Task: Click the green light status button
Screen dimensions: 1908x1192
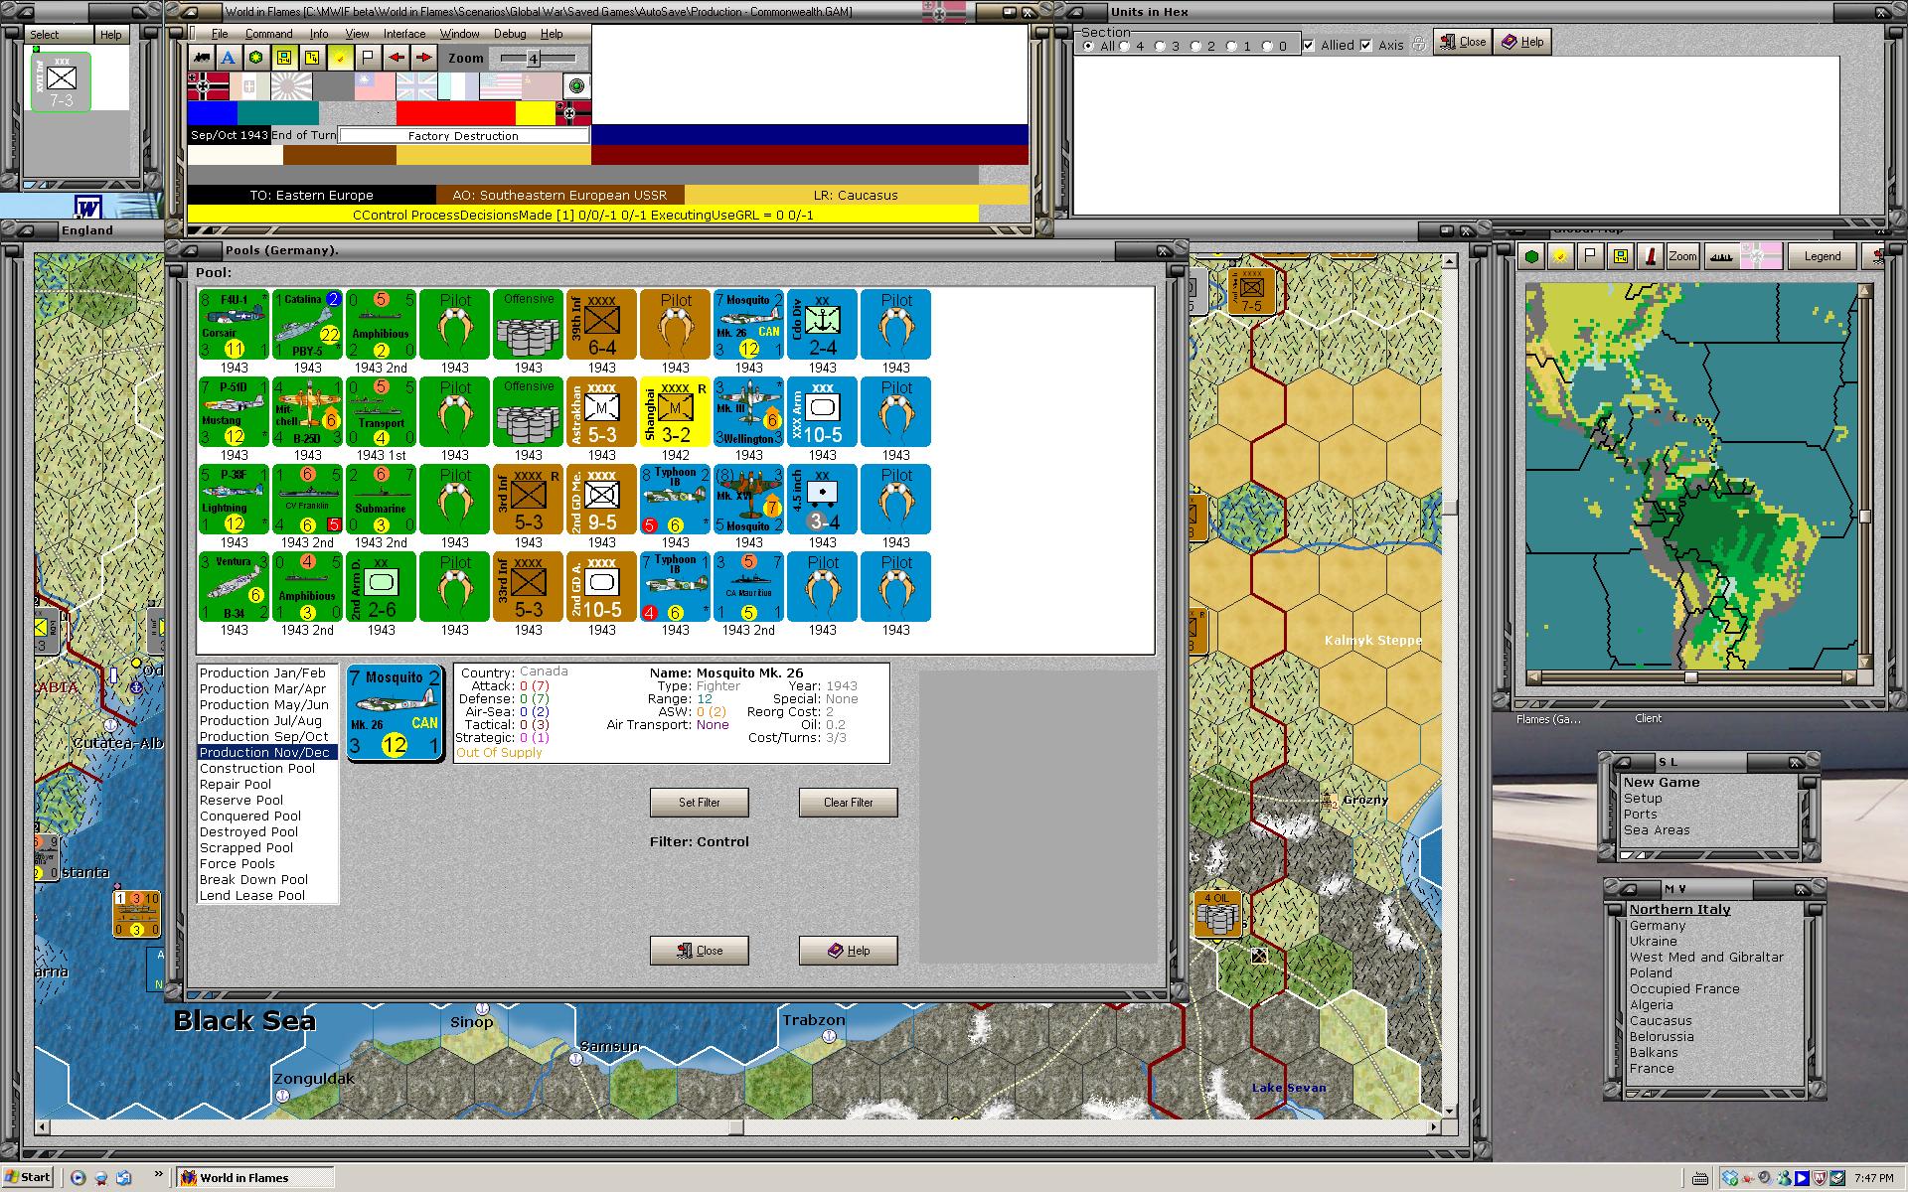Action: pyautogui.click(x=576, y=86)
